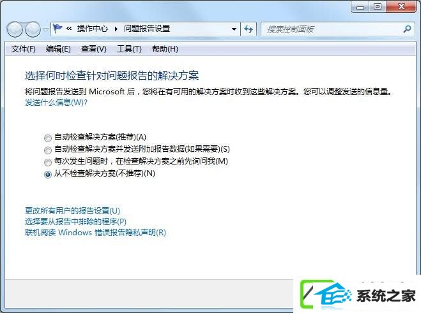Click the double chevron in address bar
421x313 pixels.
[69, 29]
